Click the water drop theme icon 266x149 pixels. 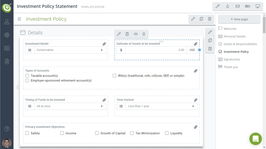tap(228, 6)
